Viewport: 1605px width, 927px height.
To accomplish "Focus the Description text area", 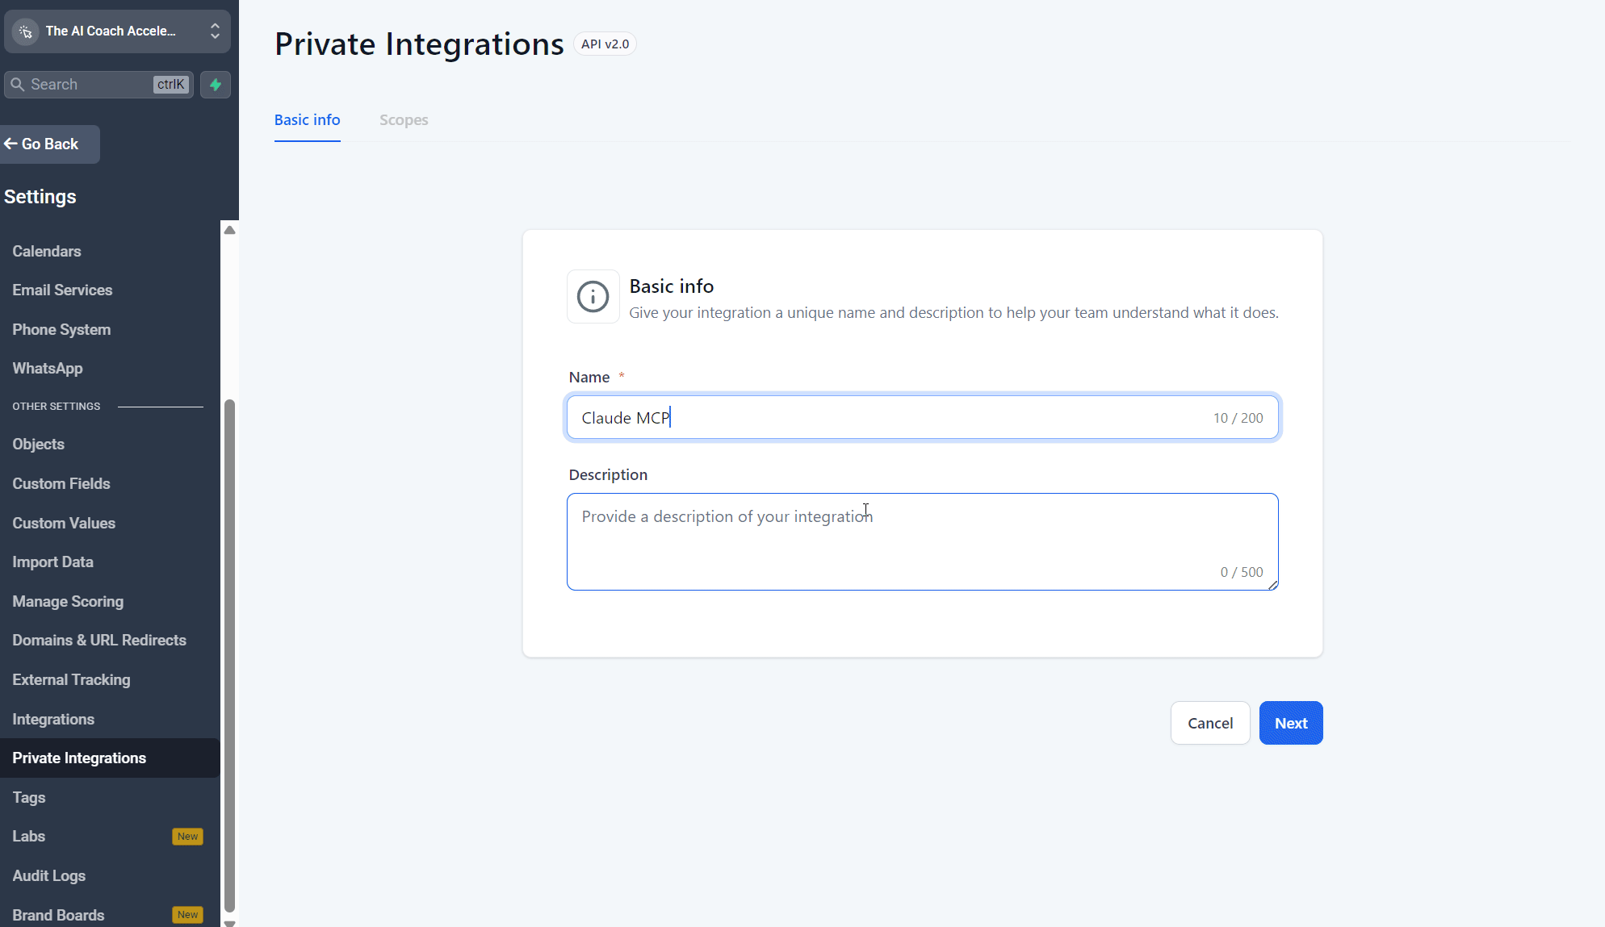I will click(922, 541).
